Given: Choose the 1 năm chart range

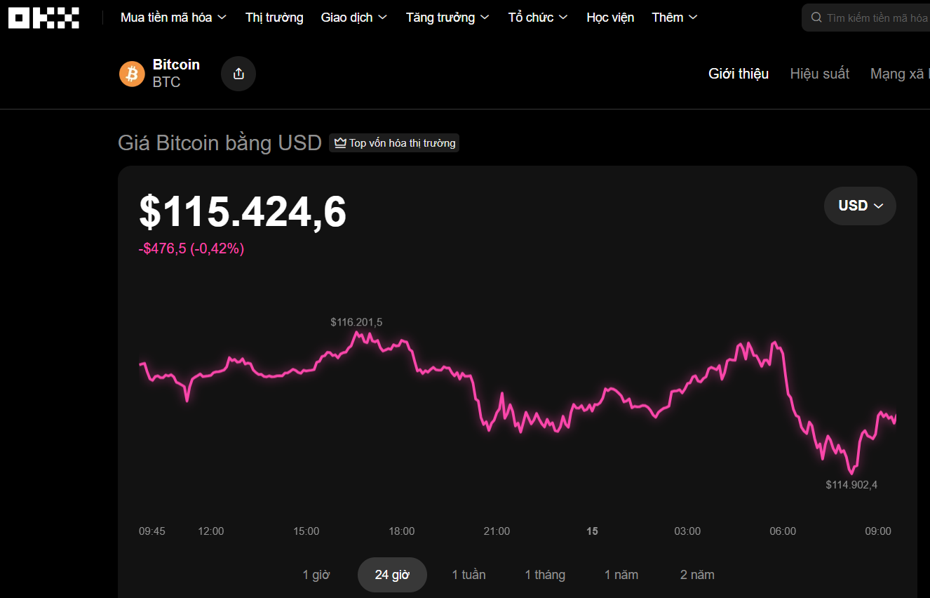Looking at the screenshot, I should (621, 575).
